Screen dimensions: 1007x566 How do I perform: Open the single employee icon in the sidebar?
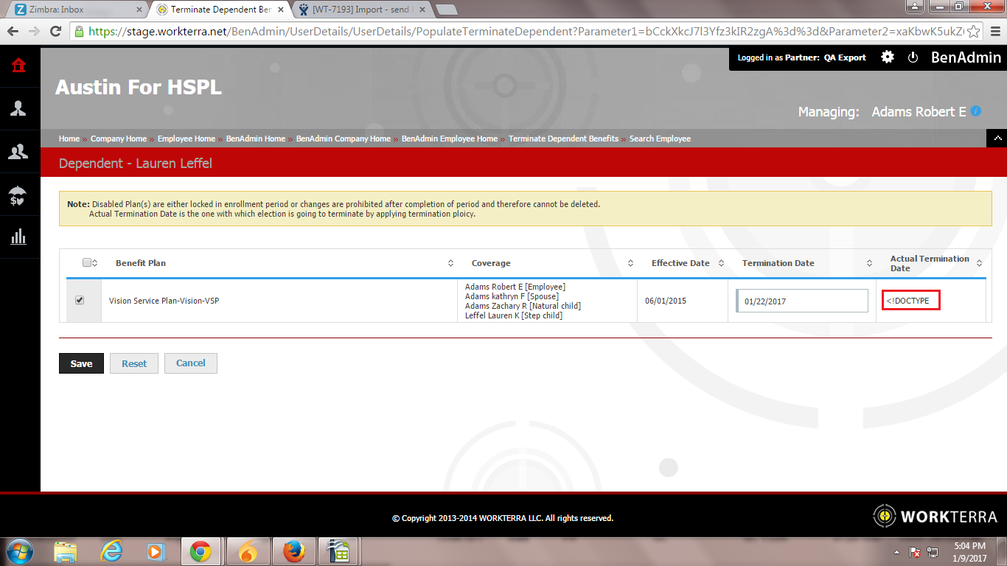18,108
